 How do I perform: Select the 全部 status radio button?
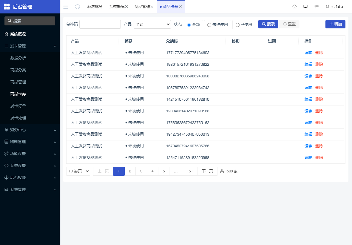tap(189, 25)
